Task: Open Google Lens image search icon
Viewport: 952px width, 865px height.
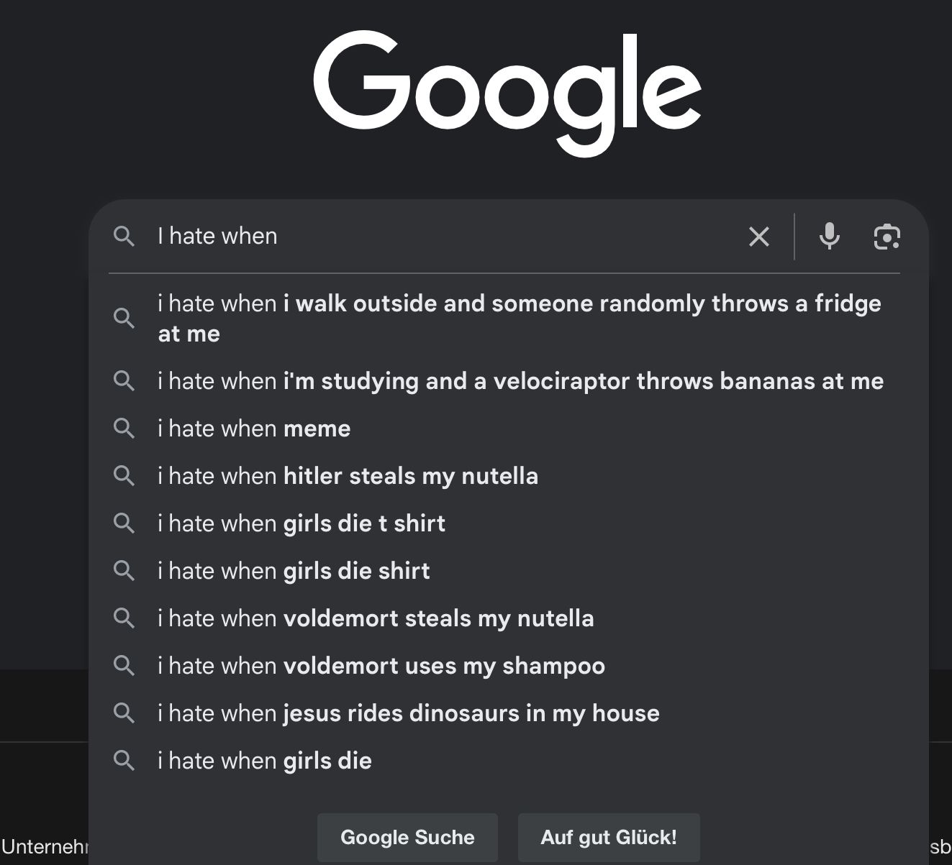Action: click(887, 237)
